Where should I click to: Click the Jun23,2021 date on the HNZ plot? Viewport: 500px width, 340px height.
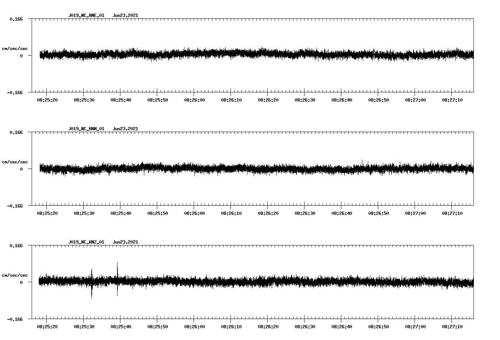(x=125, y=242)
